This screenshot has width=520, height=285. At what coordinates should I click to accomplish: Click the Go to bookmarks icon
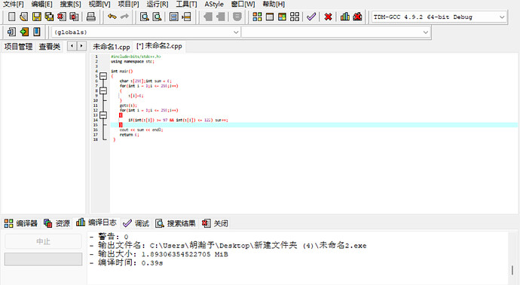pyautogui.click(x=37, y=32)
